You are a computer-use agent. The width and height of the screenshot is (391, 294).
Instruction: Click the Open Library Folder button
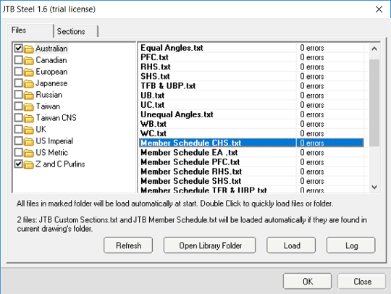tap(210, 245)
